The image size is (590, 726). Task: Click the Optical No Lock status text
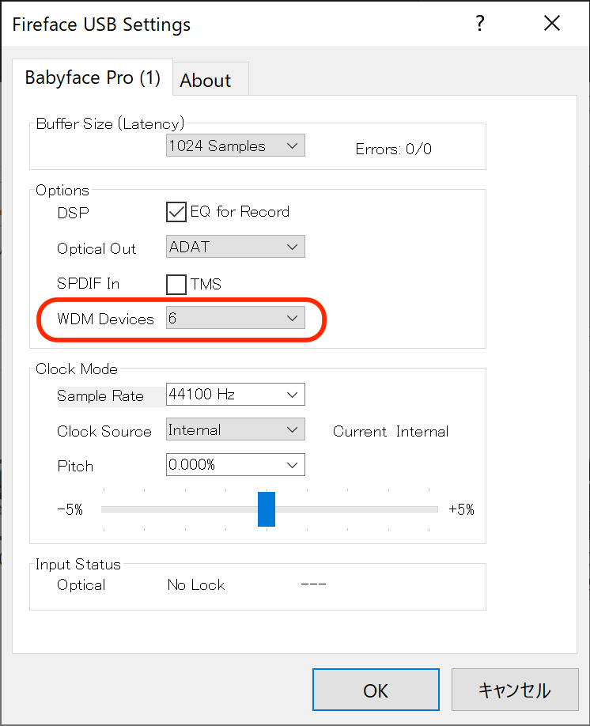coord(196,585)
